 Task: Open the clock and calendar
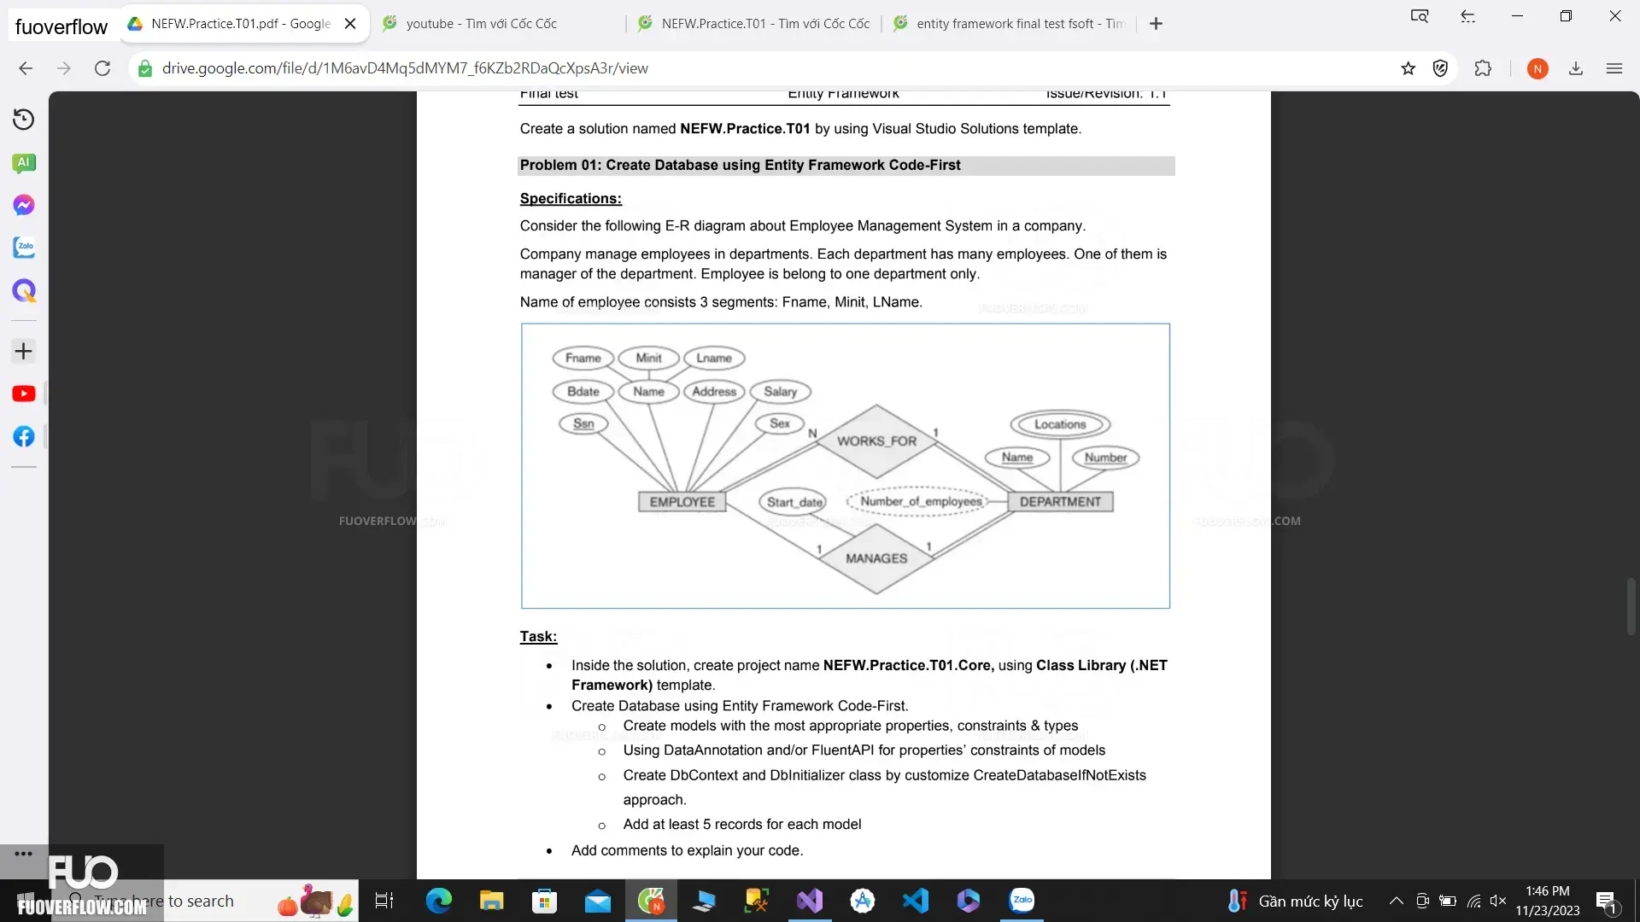point(1548,901)
